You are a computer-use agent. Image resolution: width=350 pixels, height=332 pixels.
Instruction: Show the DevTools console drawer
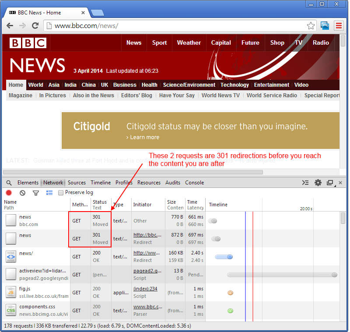305,183
